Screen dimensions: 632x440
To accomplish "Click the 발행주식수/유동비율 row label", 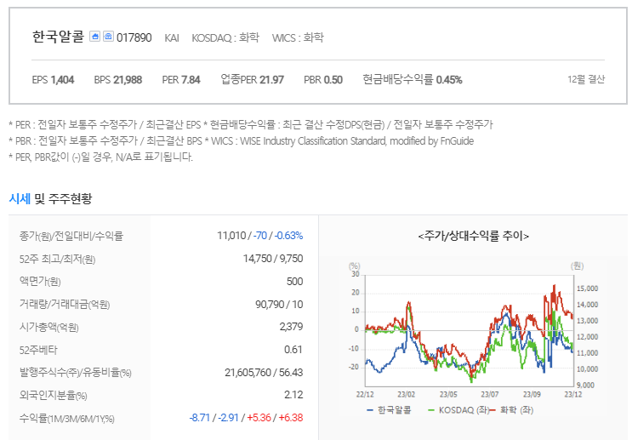I will point(75,373).
